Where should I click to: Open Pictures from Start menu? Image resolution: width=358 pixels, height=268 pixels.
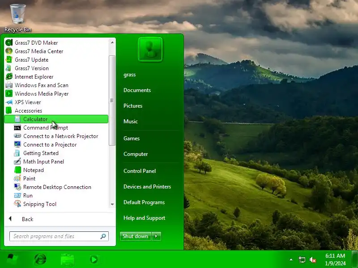[132, 106]
